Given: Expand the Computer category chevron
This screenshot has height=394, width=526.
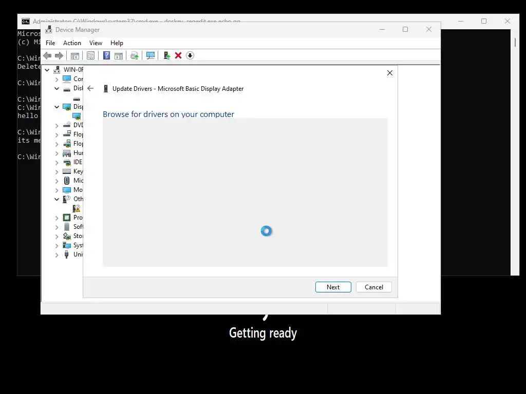Looking at the screenshot, I should pos(57,80).
